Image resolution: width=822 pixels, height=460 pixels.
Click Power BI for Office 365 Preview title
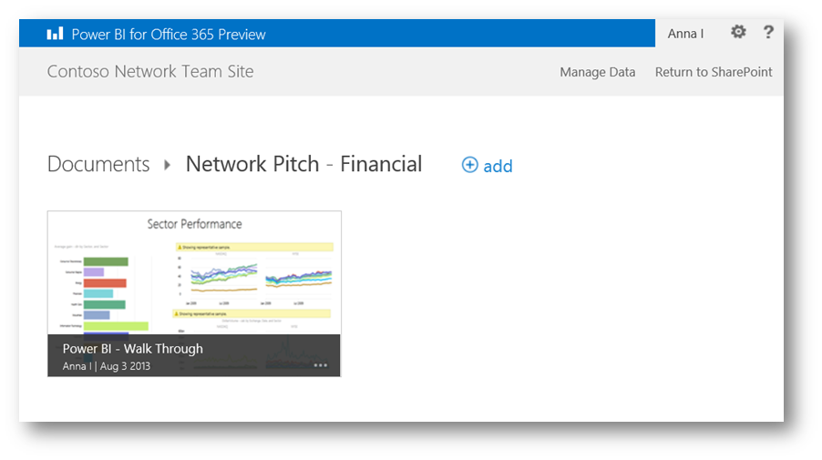169,34
